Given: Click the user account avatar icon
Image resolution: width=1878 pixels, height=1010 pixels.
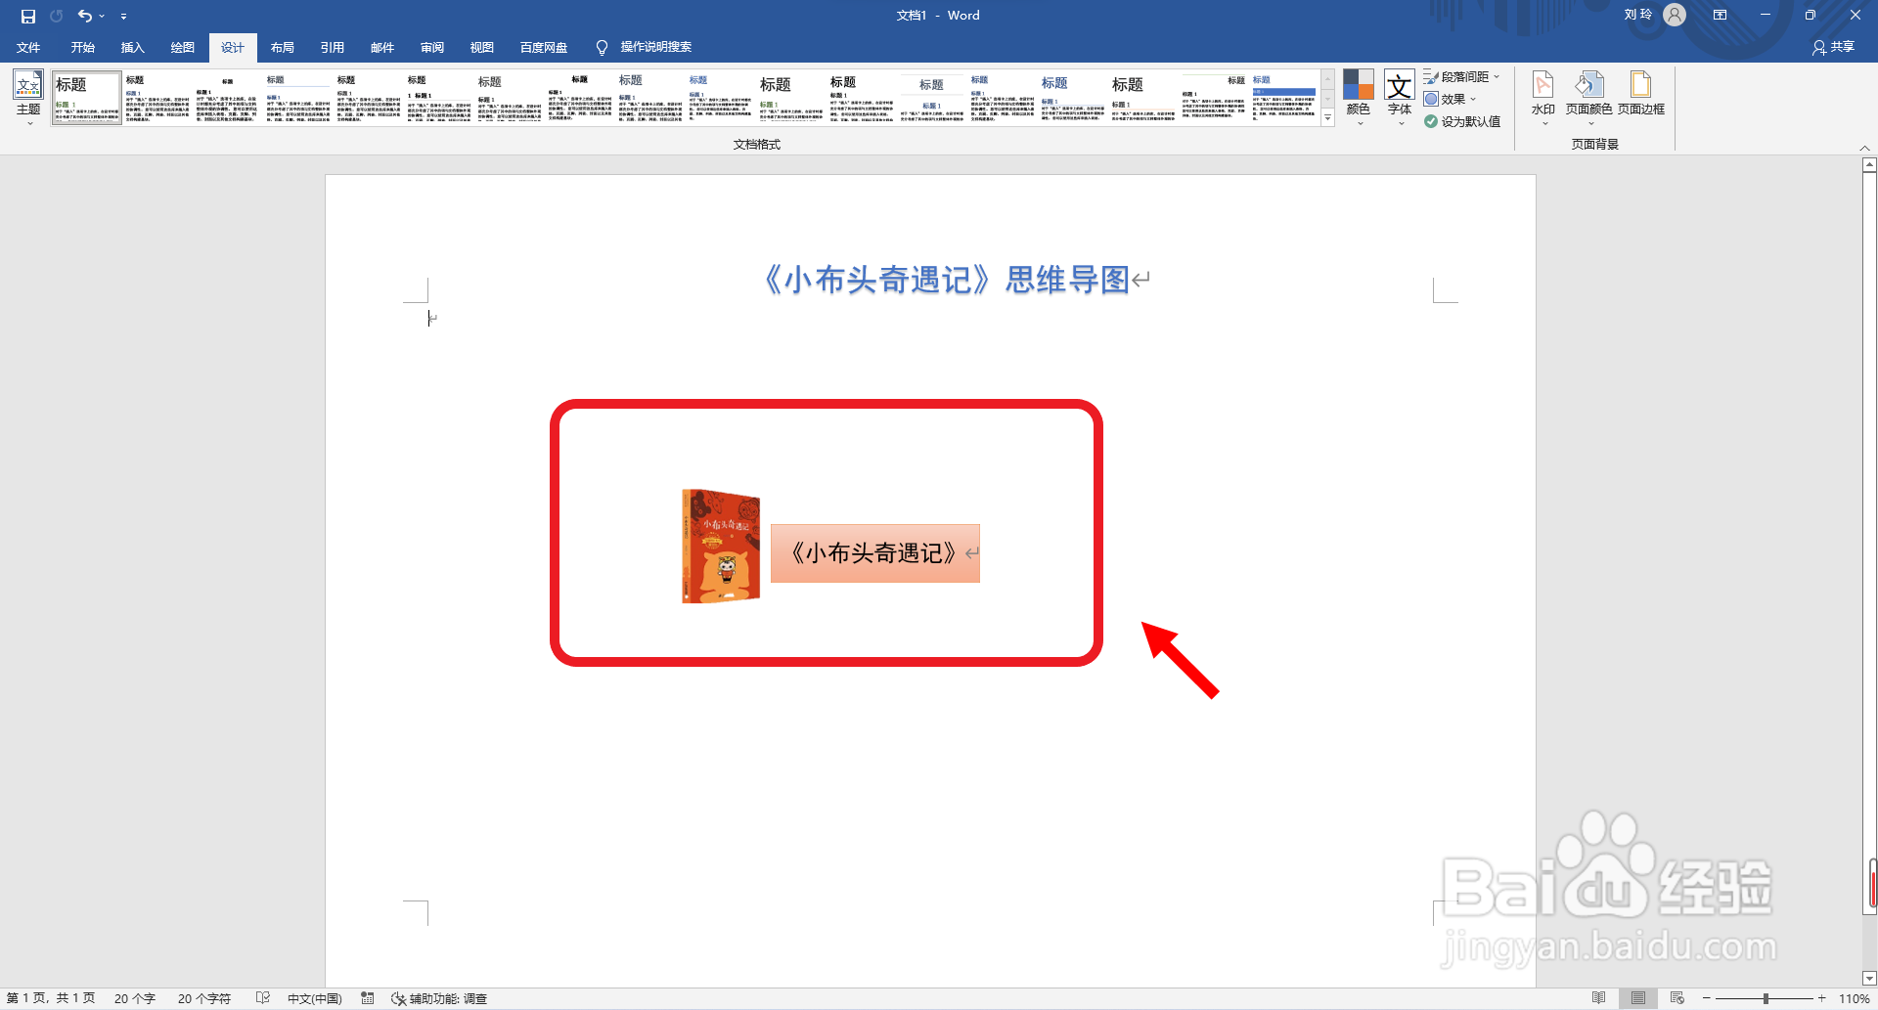Looking at the screenshot, I should click(x=1675, y=15).
